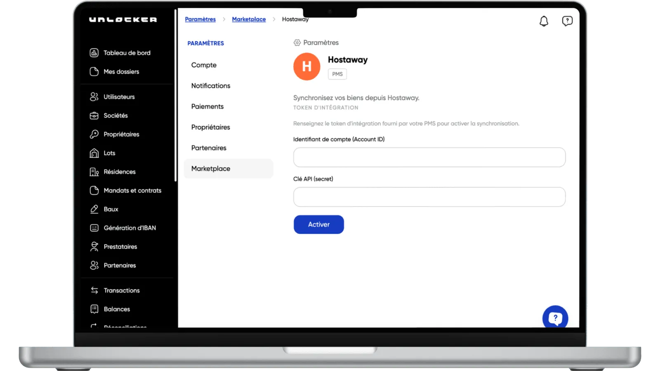Click the Transactions arrows icon
The width and height of the screenshot is (660, 371).
coord(94,290)
